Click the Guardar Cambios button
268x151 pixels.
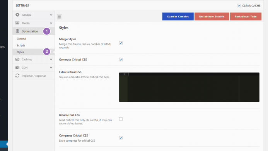tap(178, 16)
